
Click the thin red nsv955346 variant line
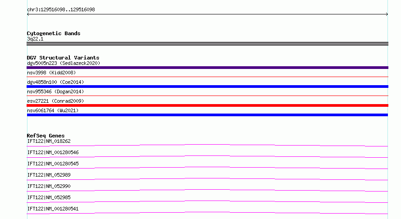pyautogui.click(x=207, y=96)
